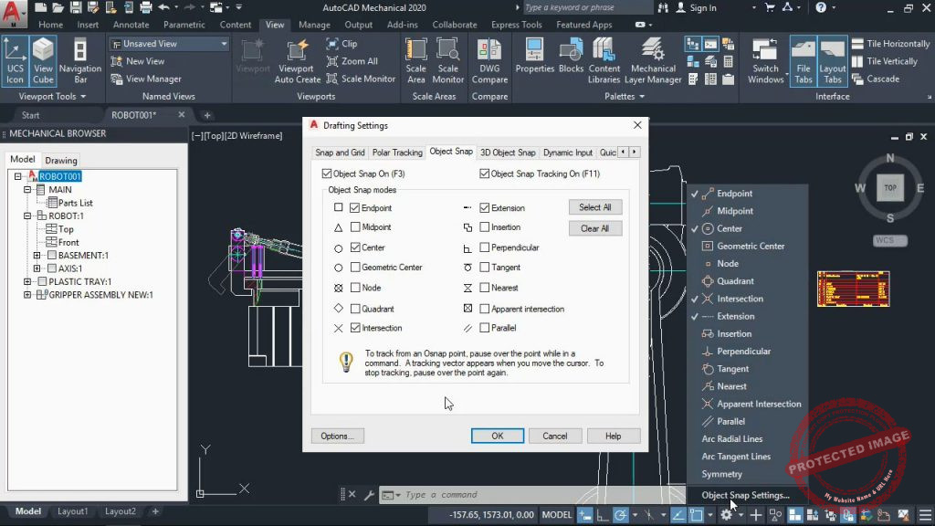The width and height of the screenshot is (935, 526).
Task: Toggle the ViewCube display in Viewport Tools
Action: pyautogui.click(x=43, y=60)
